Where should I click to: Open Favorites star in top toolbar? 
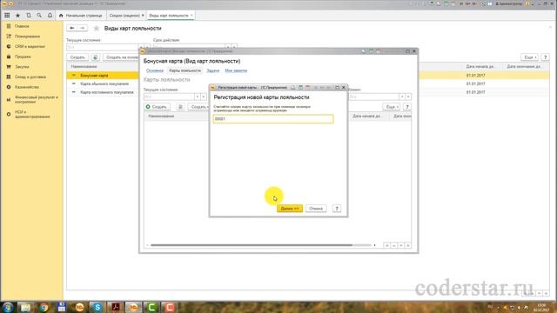(17, 16)
